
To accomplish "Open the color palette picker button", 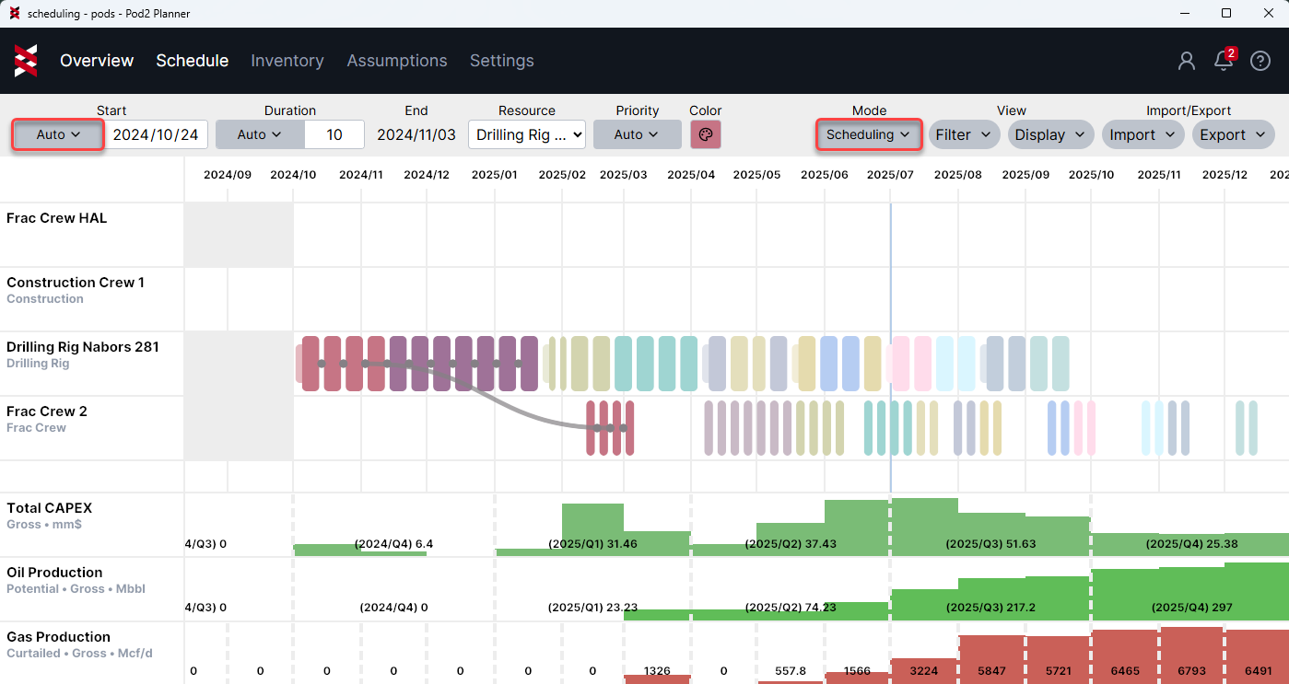I will pos(706,134).
